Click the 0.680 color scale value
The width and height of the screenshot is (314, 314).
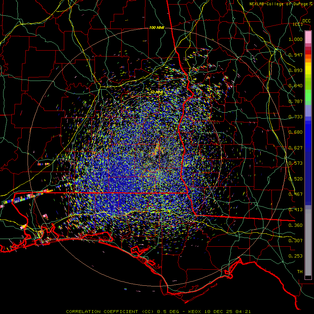[296, 132]
